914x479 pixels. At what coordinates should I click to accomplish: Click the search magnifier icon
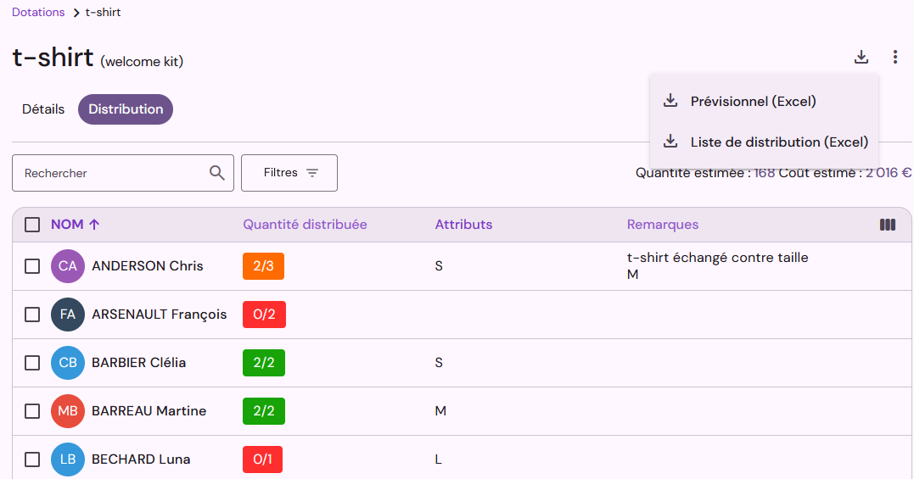[x=217, y=173]
